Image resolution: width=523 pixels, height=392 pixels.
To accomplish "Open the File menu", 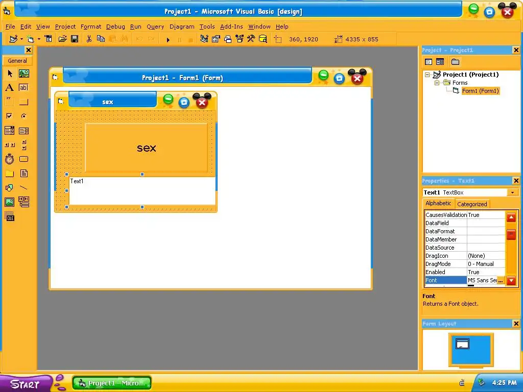I will coord(10,27).
